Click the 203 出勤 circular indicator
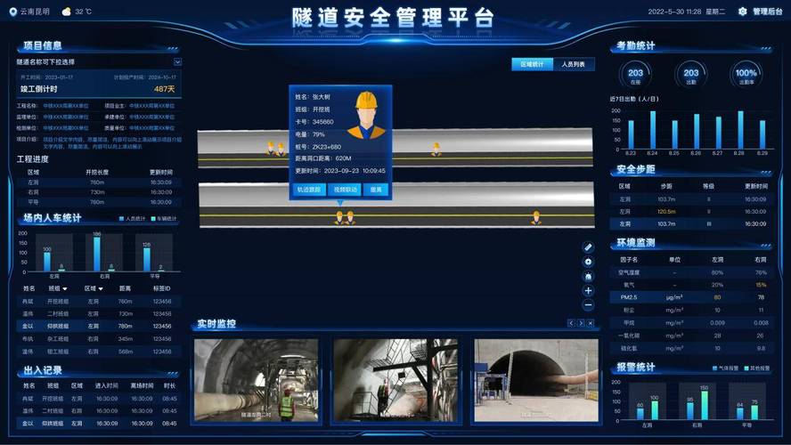Viewport: 791px width, 445px height. coord(691,75)
